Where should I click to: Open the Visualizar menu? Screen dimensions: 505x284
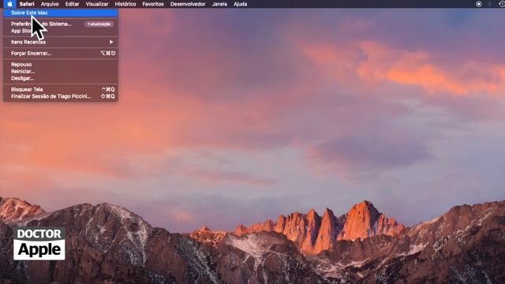(x=97, y=4)
